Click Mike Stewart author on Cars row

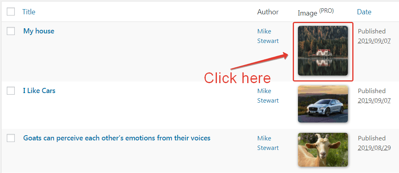pyautogui.click(x=268, y=95)
